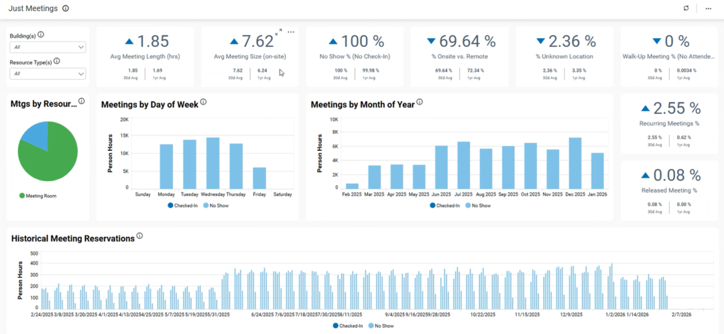The height and width of the screenshot is (334, 724).
Task: Toggle No Show legend in Month of Year chart
Action: [477, 205]
